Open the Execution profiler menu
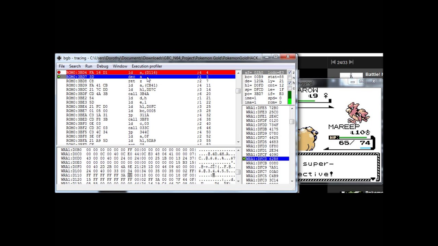438x246 pixels. click(147, 66)
